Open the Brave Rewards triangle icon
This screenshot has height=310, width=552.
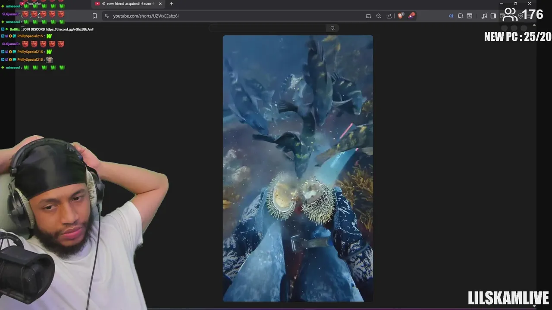click(x=411, y=15)
